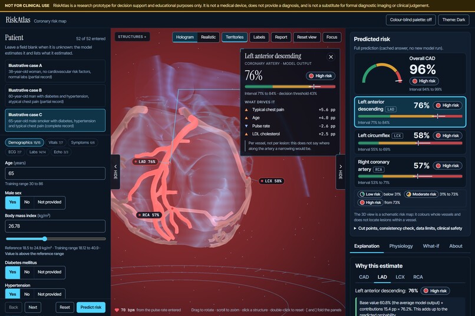The image size is (475, 316).
Task: Collapse the right risk panel with HIDE handle
Action: (x=341, y=172)
